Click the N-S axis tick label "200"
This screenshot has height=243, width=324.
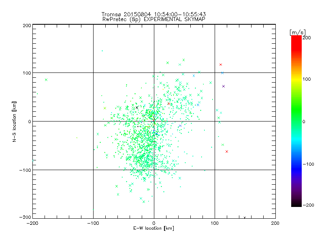27,26
